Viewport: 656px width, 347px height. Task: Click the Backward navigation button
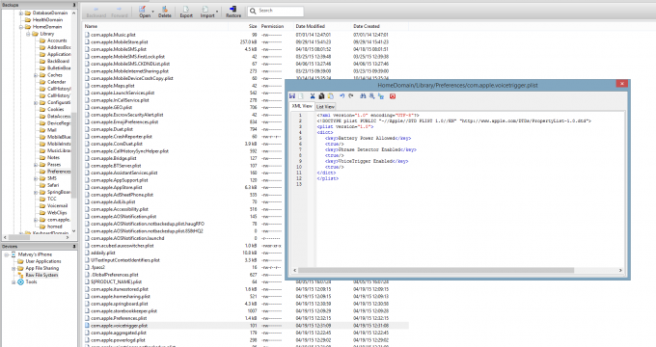coord(96,12)
